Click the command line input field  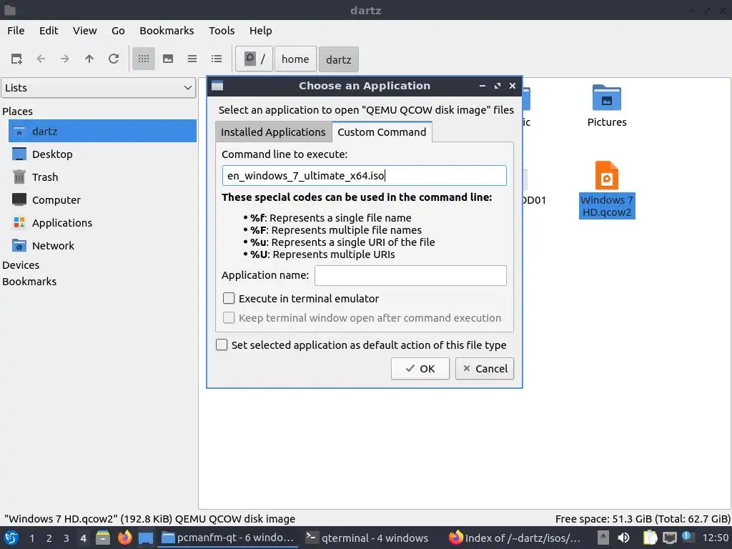click(364, 176)
